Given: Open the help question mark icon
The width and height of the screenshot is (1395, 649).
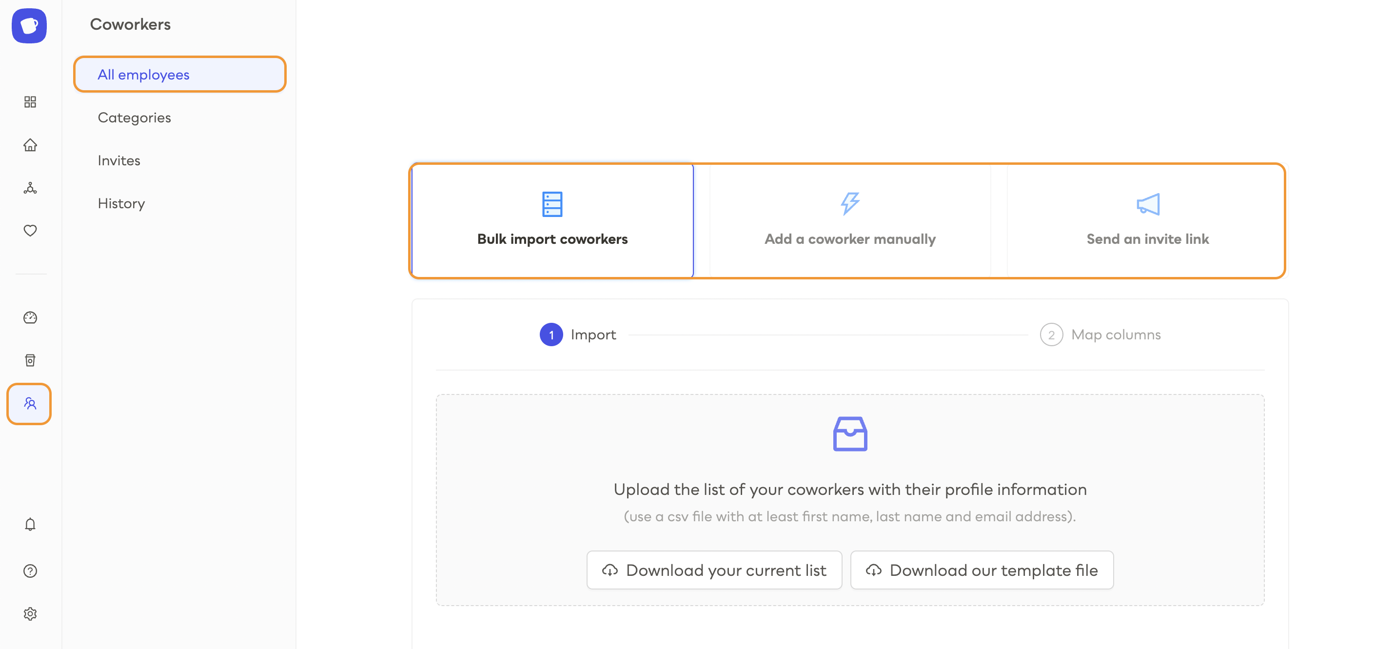Looking at the screenshot, I should click(30, 571).
